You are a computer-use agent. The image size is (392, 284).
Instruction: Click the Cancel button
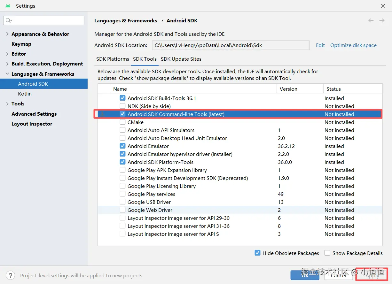(339, 275)
